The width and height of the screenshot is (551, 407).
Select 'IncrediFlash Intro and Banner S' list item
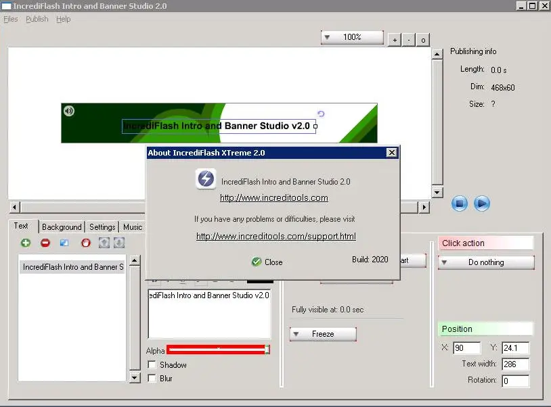pyautogui.click(x=72, y=267)
